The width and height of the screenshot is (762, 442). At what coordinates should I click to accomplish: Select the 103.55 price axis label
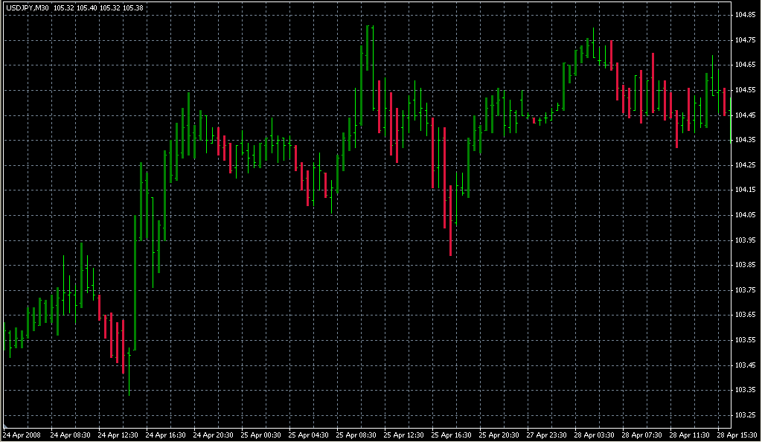pos(745,340)
